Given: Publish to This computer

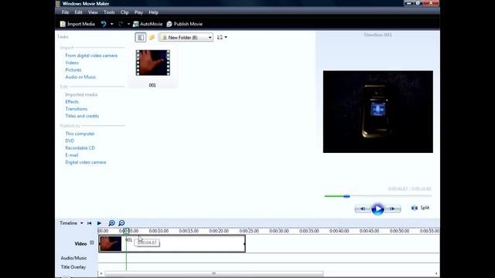Looking at the screenshot, I should click(80, 134).
